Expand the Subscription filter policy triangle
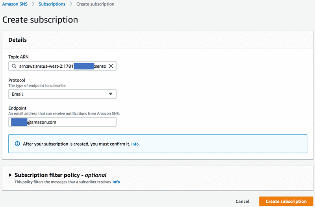The height and width of the screenshot is (207, 315). coord(10,175)
